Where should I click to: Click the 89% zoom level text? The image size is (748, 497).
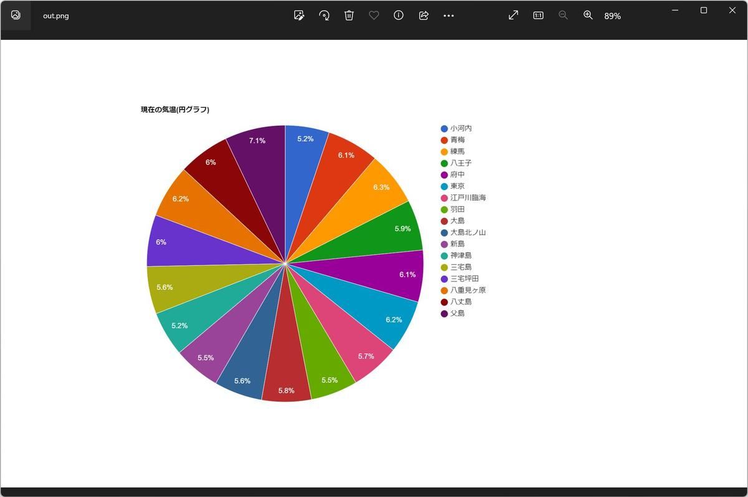point(612,16)
